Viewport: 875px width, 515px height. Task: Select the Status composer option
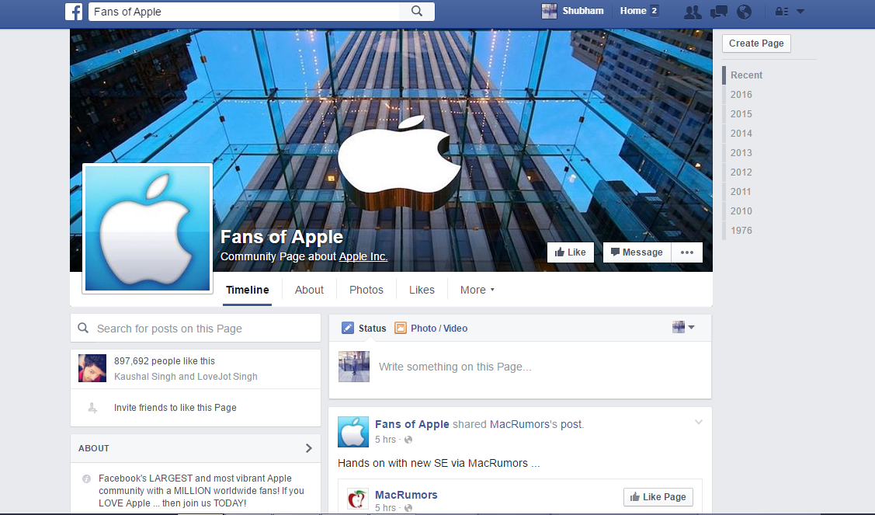(x=364, y=328)
